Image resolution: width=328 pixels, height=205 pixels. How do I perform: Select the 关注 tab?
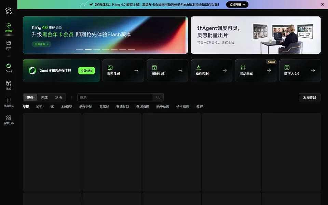click(44, 97)
